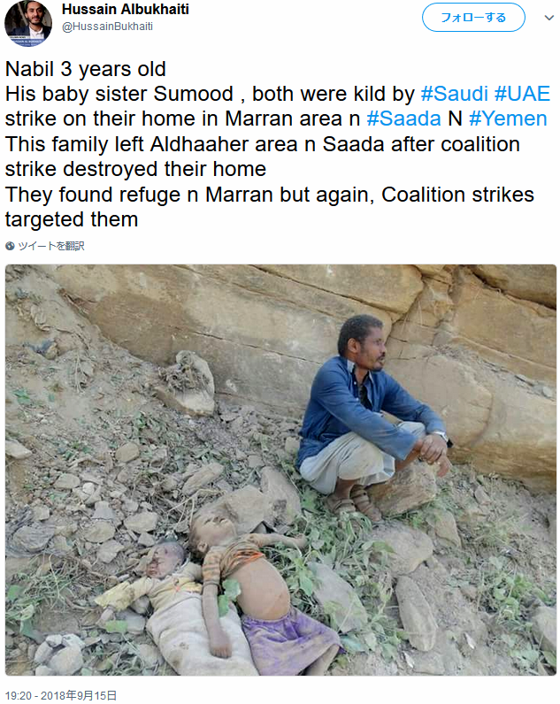The width and height of the screenshot is (560, 704).
Task: Click the 'His baby sister Sumood' text
Action: (119, 94)
